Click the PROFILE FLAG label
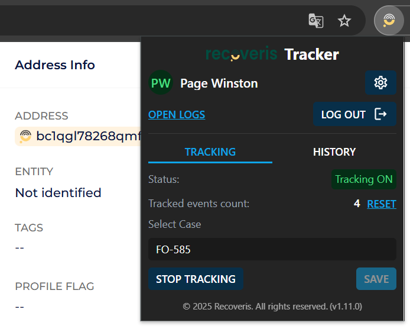 pos(54,286)
